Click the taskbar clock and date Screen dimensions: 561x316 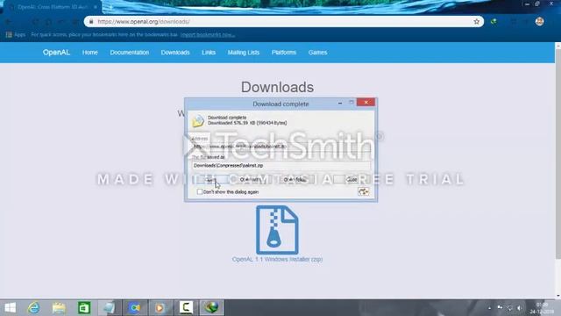pyautogui.click(x=542, y=308)
